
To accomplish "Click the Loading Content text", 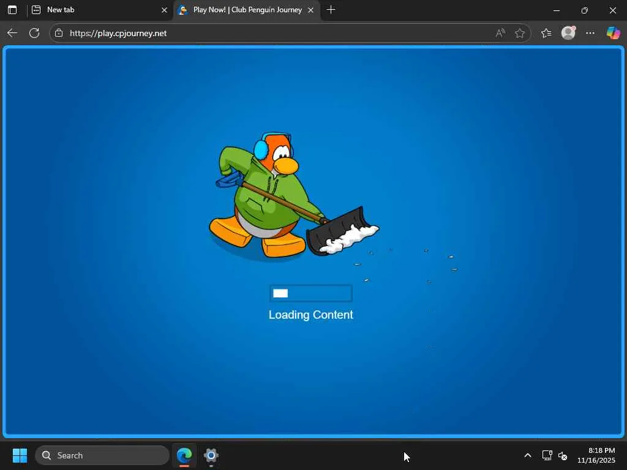I will pos(310,315).
